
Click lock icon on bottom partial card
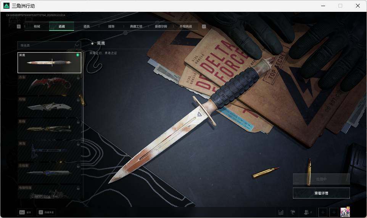click(78, 188)
